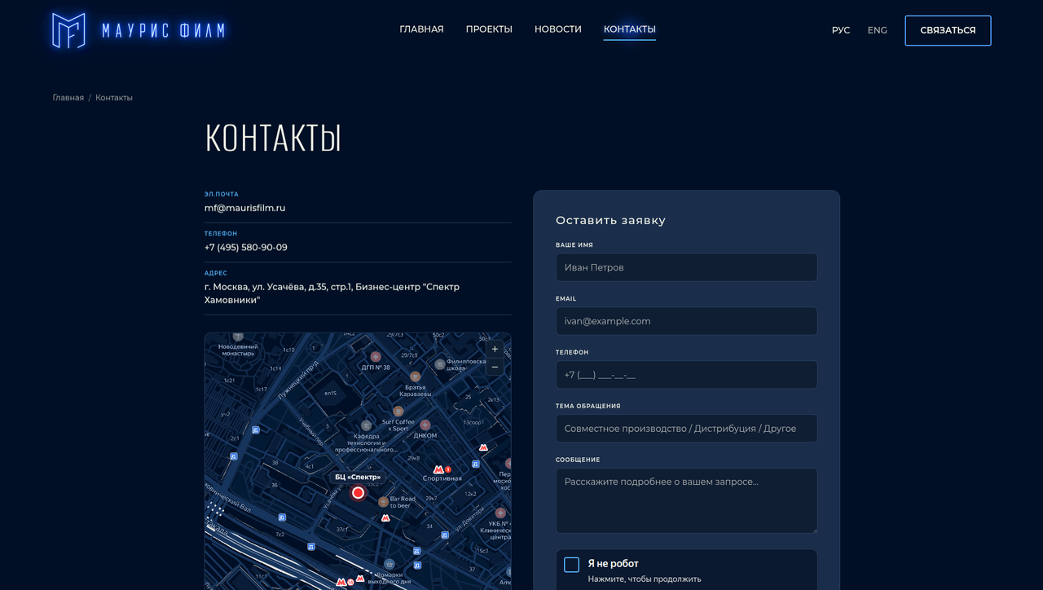1043x590 pixels.
Task: Check the "Я не робот" checkbox
Action: click(571, 565)
